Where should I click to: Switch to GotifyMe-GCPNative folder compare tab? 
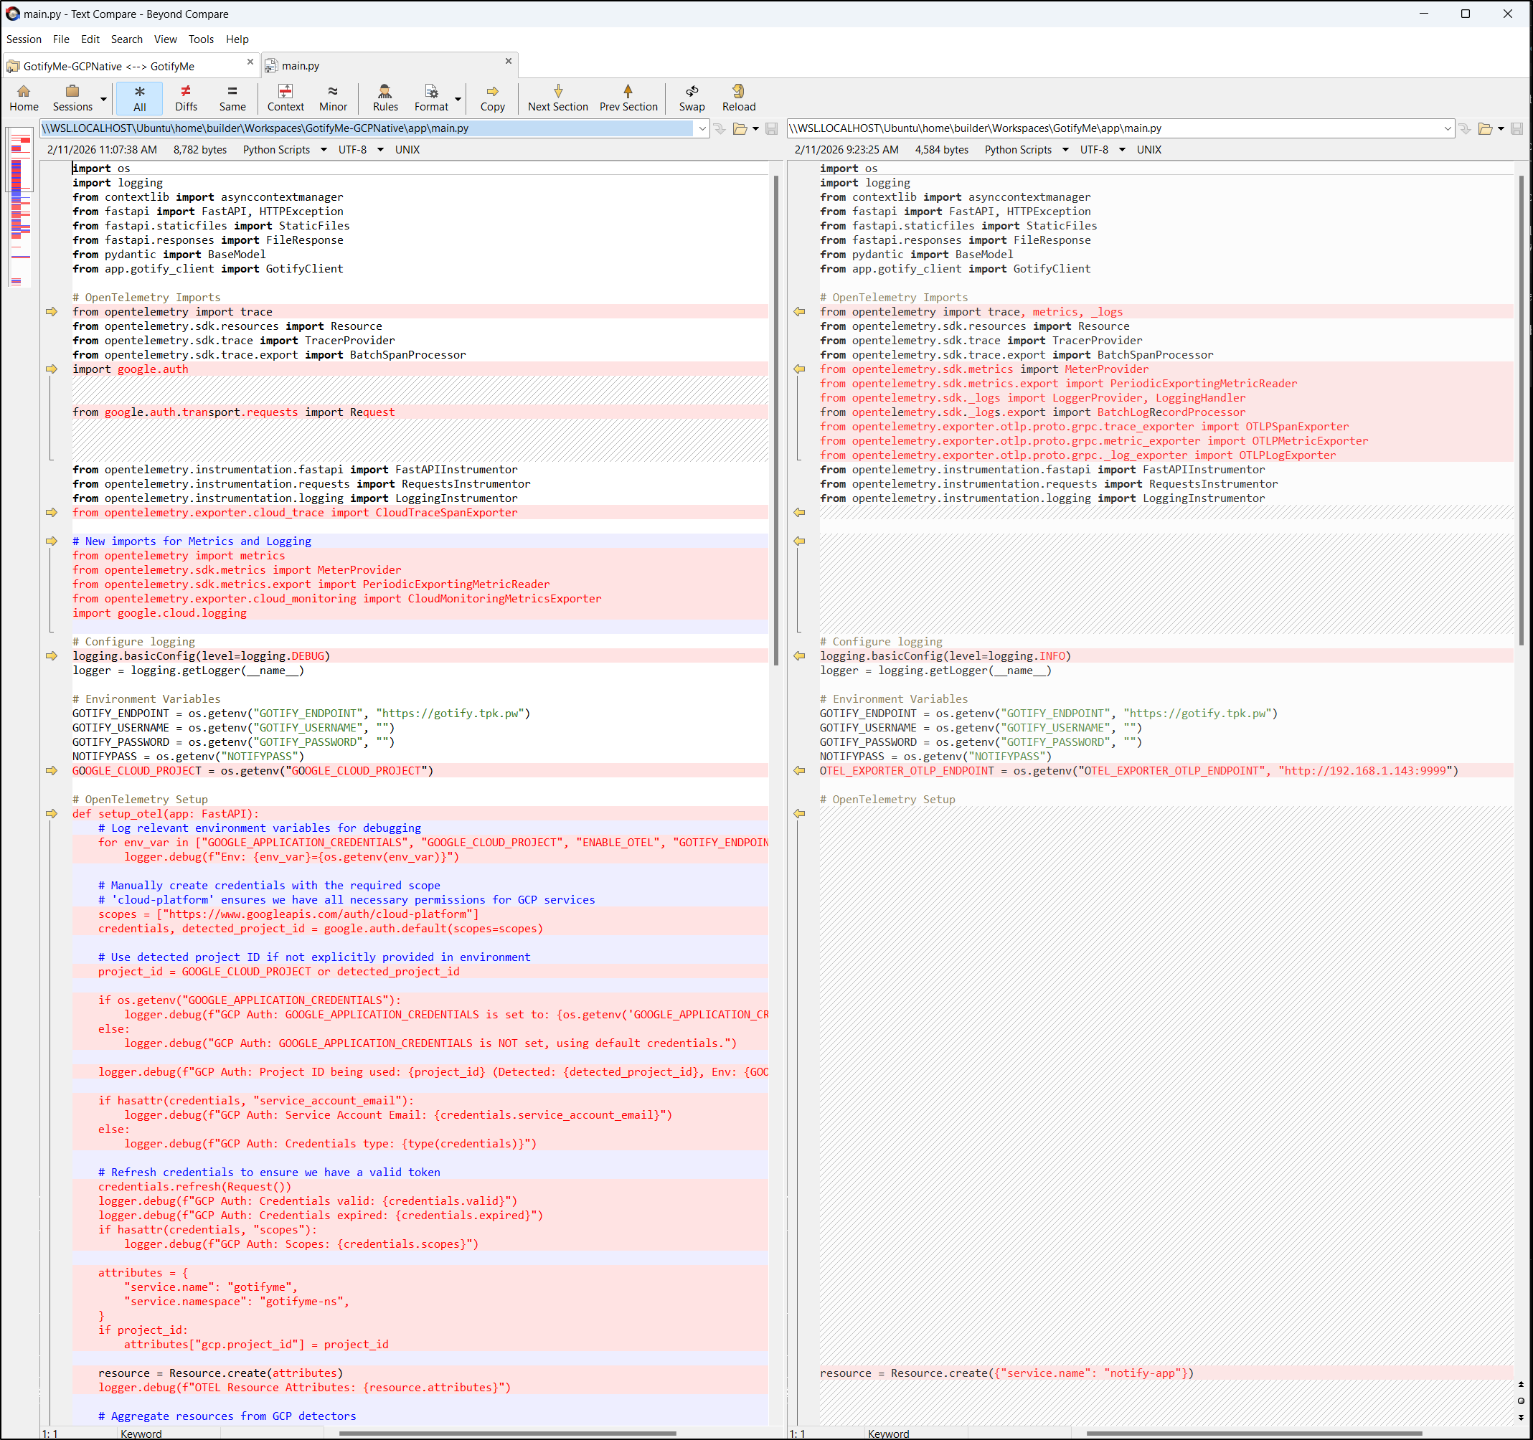[x=108, y=66]
